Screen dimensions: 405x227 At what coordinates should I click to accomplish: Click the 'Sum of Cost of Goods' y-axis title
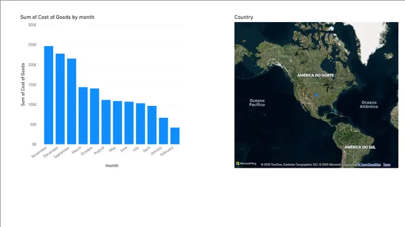[x=23, y=84]
